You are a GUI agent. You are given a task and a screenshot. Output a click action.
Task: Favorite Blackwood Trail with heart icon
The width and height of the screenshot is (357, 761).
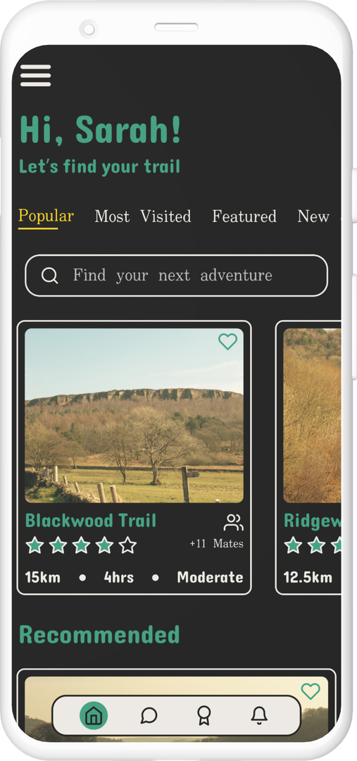pyautogui.click(x=227, y=342)
